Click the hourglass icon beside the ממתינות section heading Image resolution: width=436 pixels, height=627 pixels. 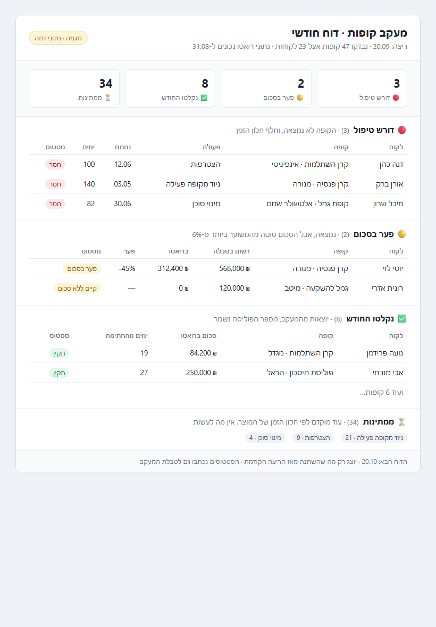pos(402,421)
